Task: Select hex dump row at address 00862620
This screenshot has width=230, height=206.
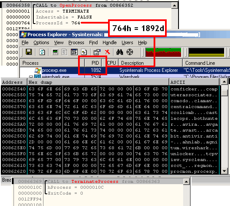Action: (x=110, y=172)
